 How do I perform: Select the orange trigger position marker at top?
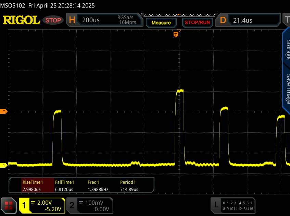pos(176,34)
